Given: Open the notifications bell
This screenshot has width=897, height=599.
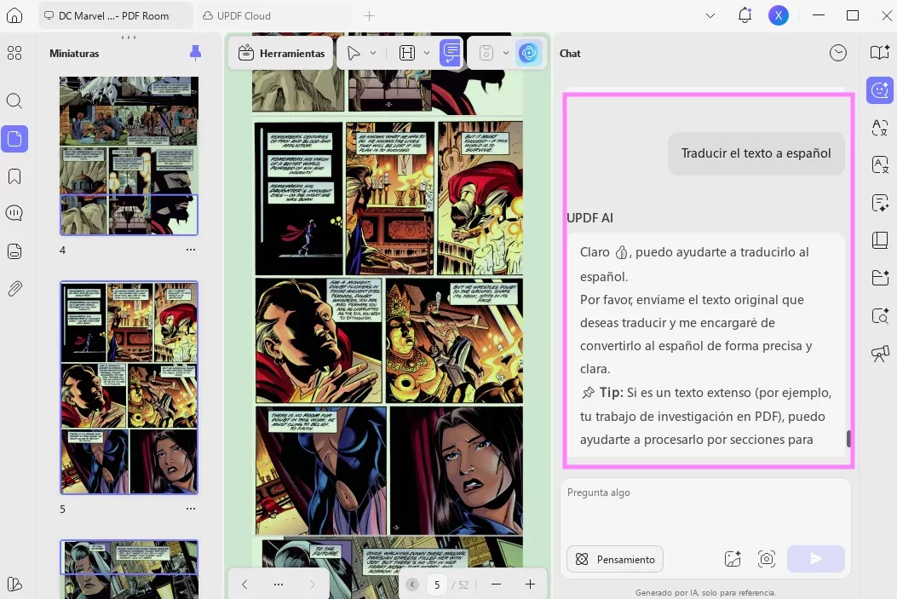Looking at the screenshot, I should 745,14.
